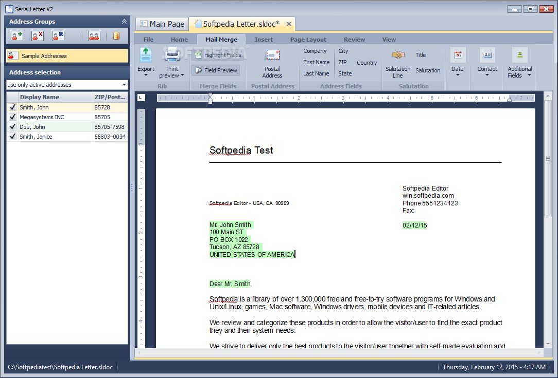Screen dimensions: 558x378
Task: Switch to the Review ribbon tab
Action: tap(354, 40)
